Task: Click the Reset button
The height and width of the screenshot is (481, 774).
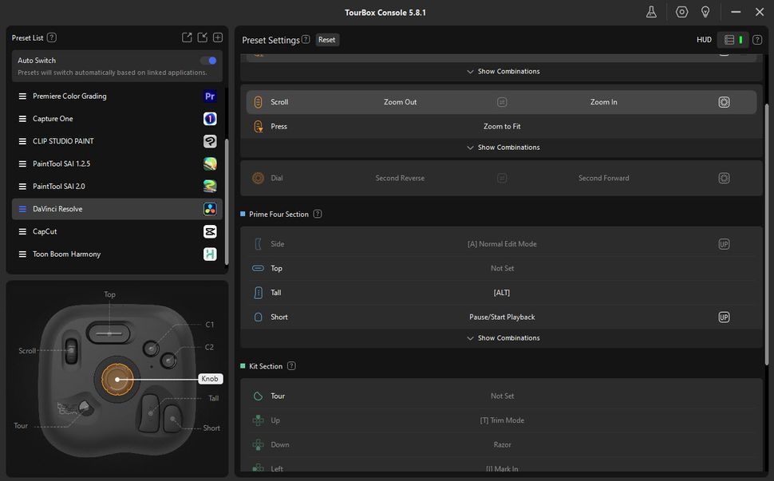Action: (327, 40)
